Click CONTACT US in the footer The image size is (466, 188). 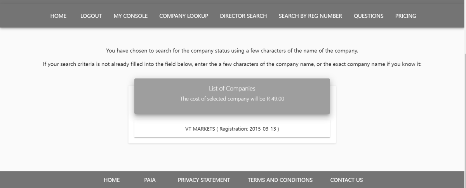click(x=346, y=180)
